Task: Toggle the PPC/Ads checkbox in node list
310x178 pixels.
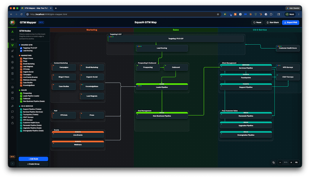Action: [x=21, y=69]
